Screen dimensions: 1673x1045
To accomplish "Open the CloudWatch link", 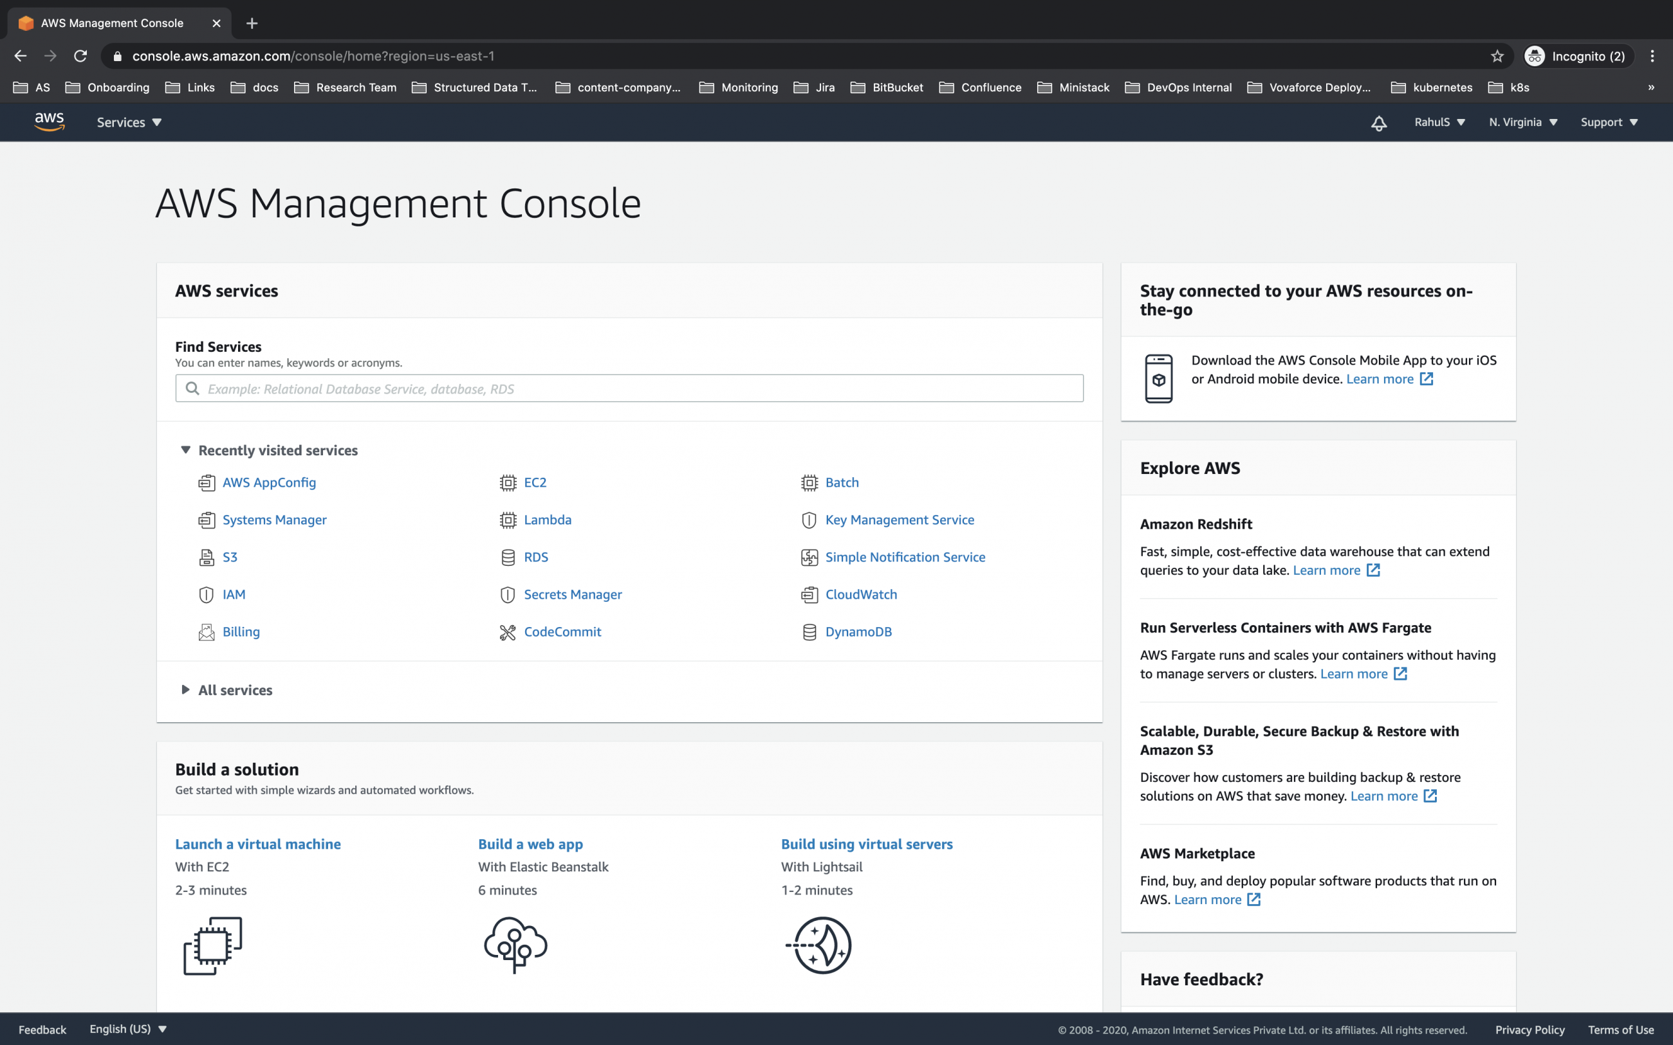I will (861, 594).
